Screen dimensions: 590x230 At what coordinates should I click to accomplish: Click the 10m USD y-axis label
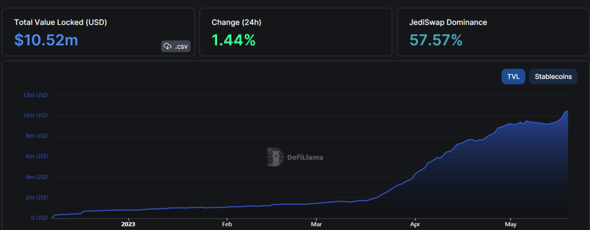click(x=35, y=115)
